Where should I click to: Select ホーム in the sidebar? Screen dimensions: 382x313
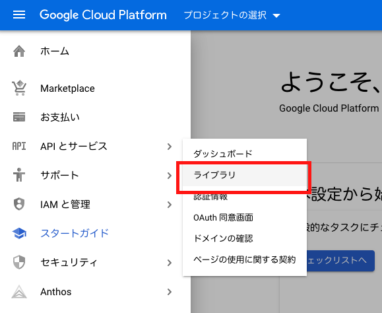pyautogui.click(x=55, y=52)
